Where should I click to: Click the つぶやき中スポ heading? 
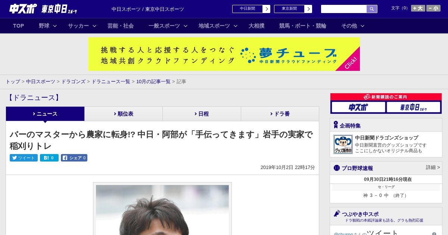pyautogui.click(x=360, y=214)
